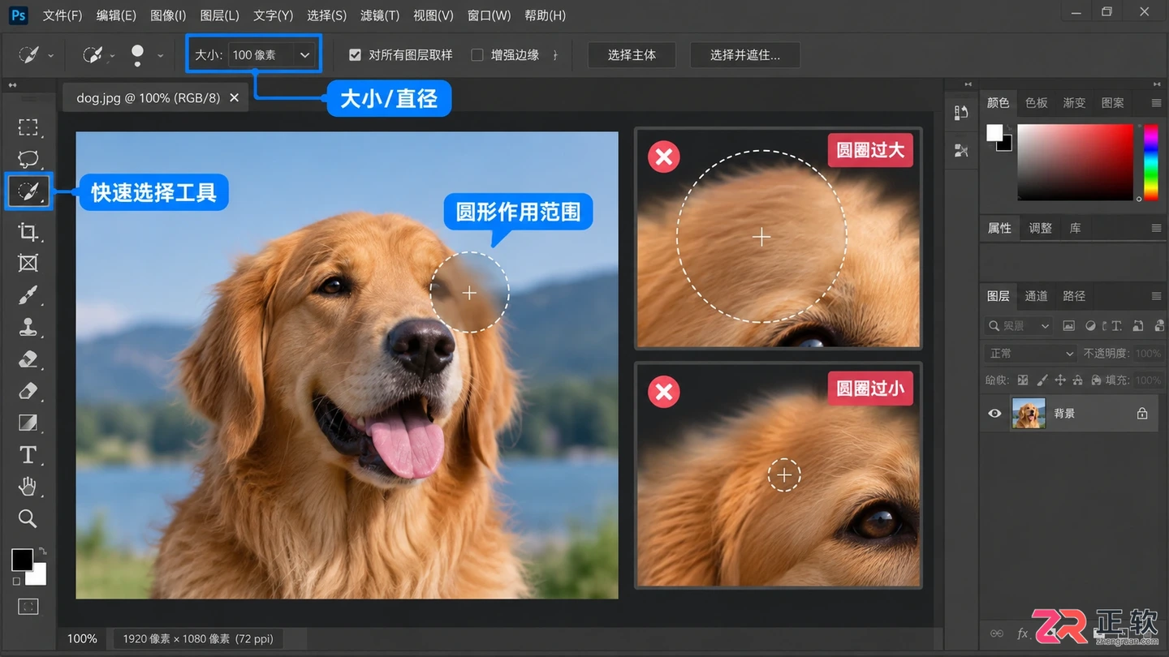The image size is (1169, 657).
Task: Open the layer filter type dropdown
Action: click(1019, 326)
